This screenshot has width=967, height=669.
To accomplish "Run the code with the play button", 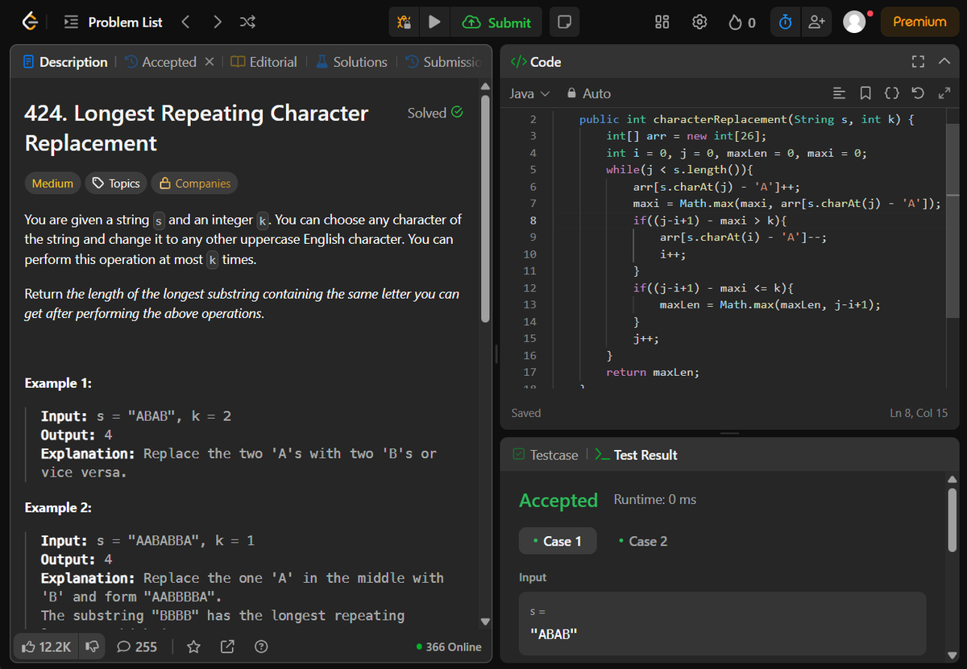I will tap(434, 23).
